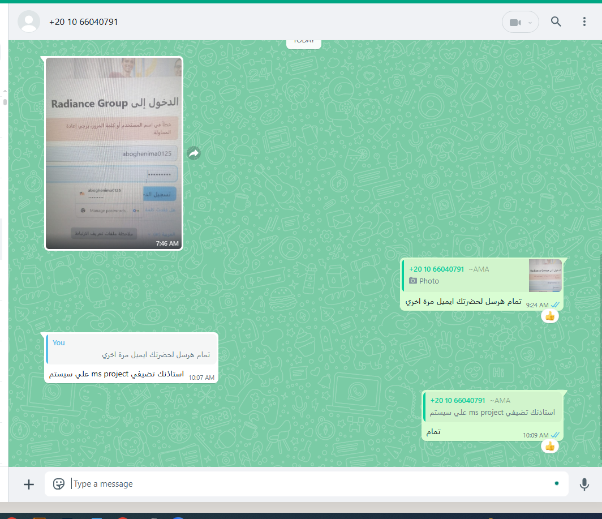This screenshot has width=602, height=519.
Task: Click the camera icon beside the Photo label
Action: click(x=412, y=281)
